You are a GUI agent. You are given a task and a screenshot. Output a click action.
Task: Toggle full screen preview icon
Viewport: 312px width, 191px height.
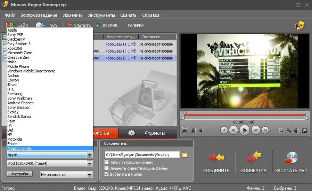[185, 130]
